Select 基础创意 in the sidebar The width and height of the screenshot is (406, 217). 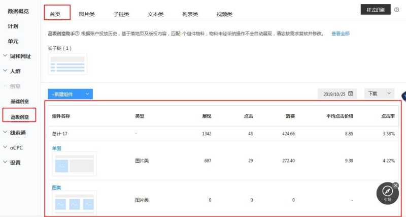coord(20,102)
